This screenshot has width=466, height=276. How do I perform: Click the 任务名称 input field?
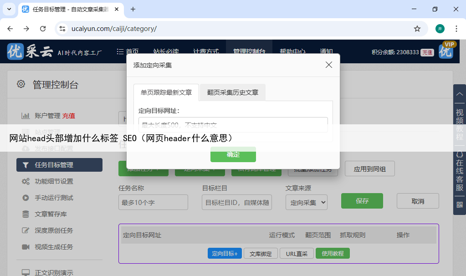click(153, 202)
